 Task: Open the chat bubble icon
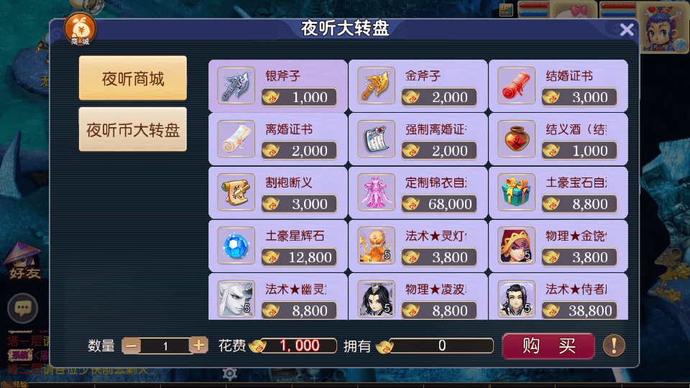pyautogui.click(x=22, y=308)
